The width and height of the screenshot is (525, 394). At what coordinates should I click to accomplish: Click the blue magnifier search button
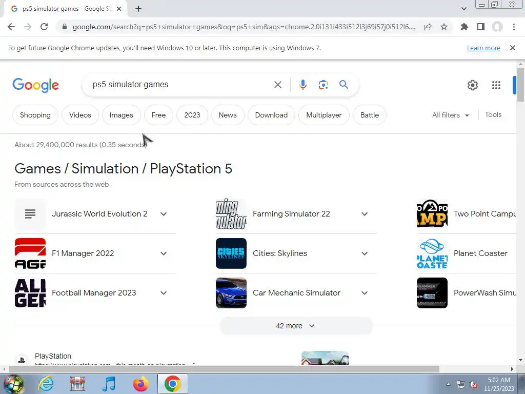(344, 85)
